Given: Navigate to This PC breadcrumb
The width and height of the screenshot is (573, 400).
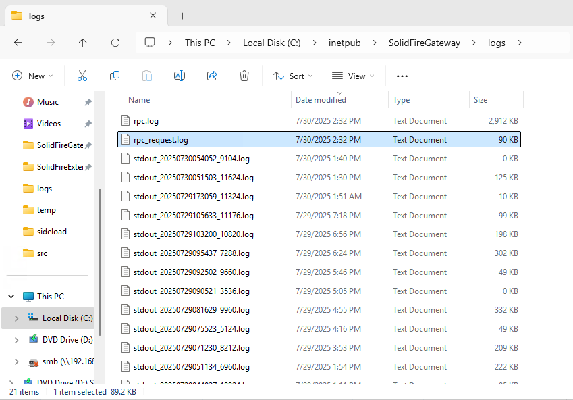Looking at the screenshot, I should tap(200, 43).
